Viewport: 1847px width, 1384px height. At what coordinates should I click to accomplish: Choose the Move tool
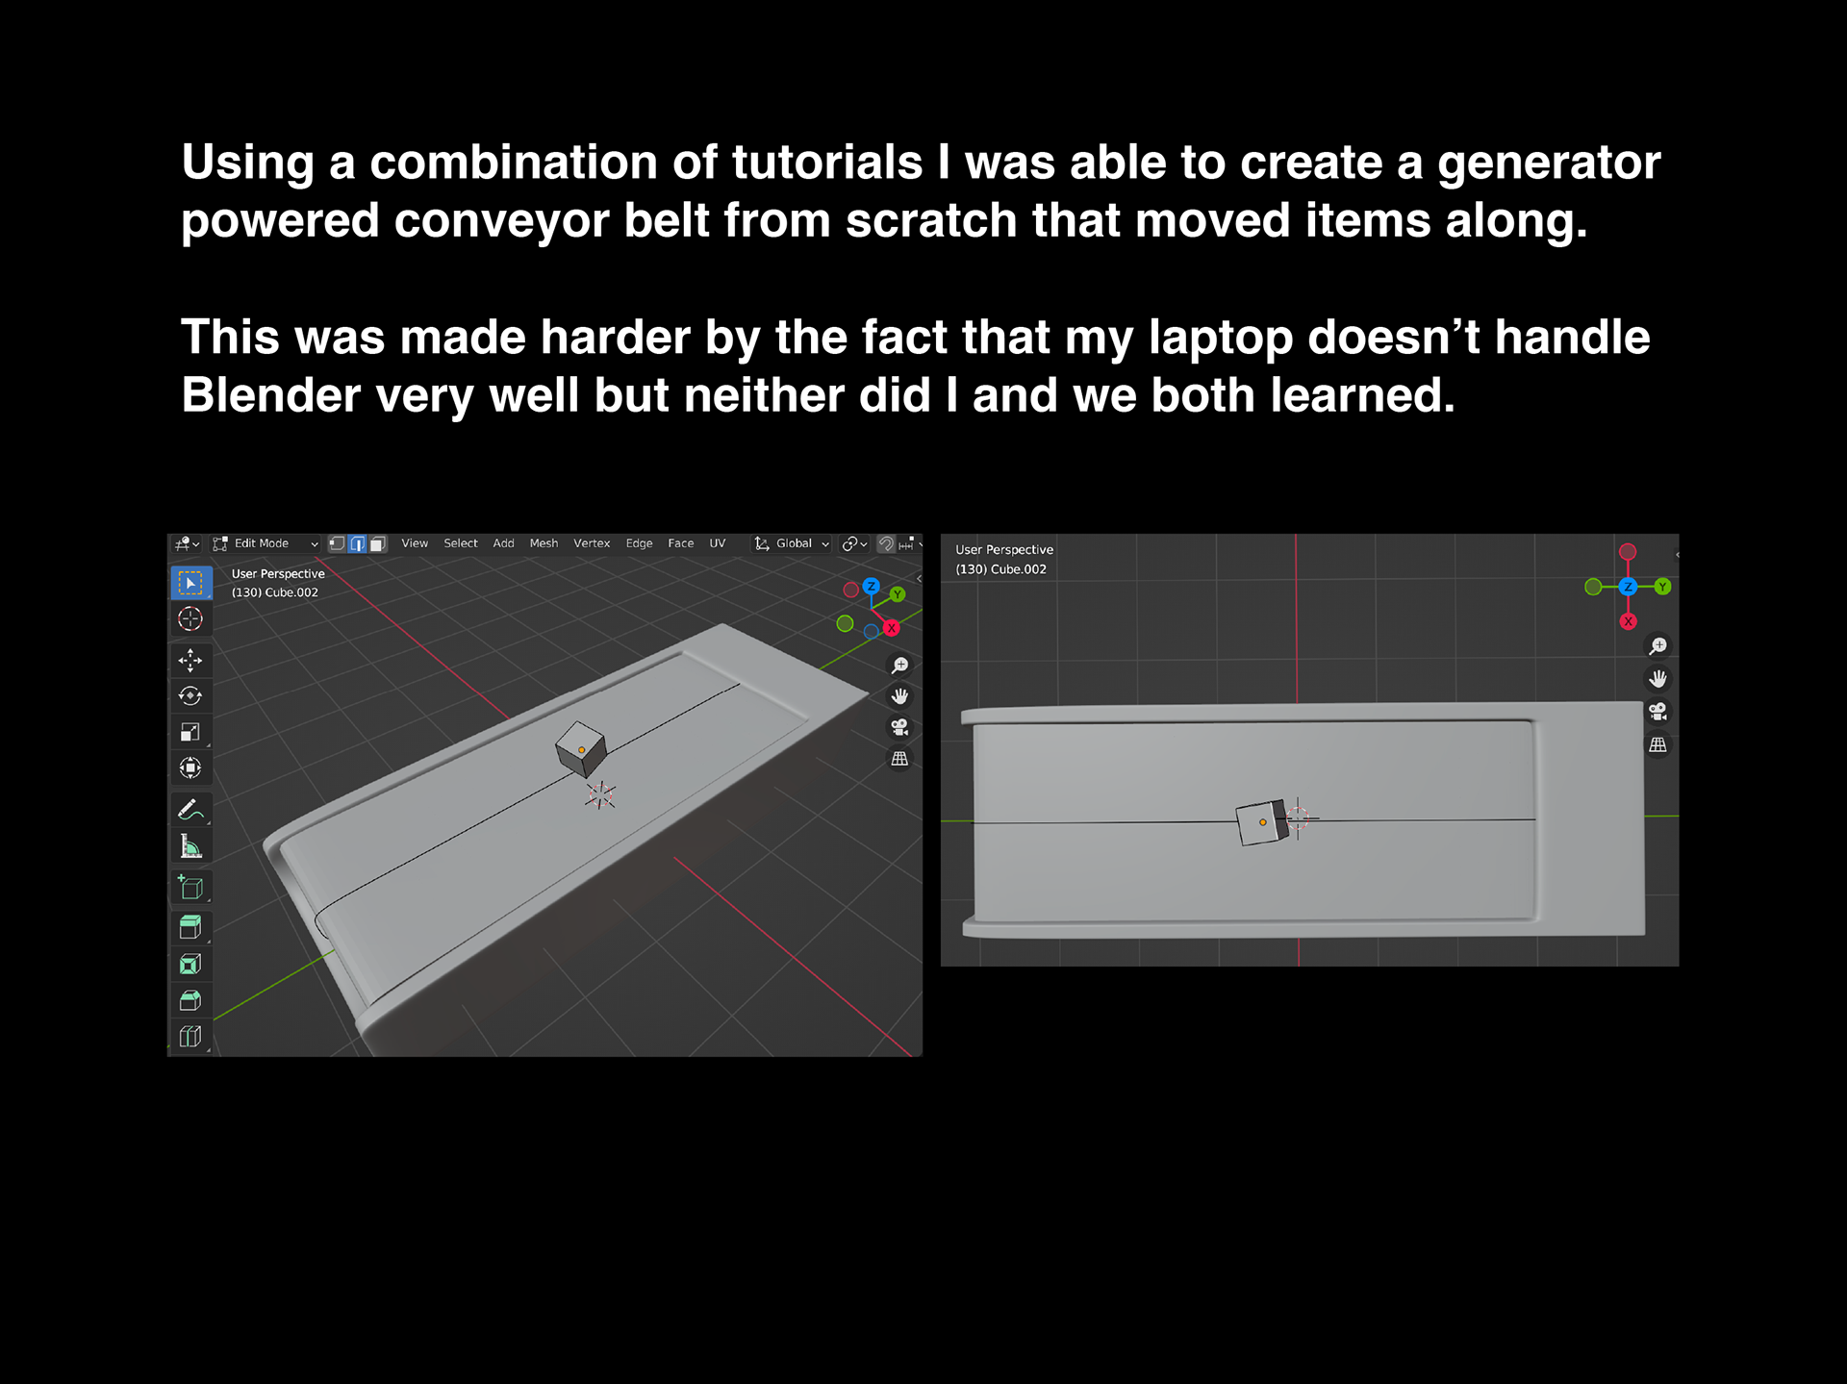(x=190, y=660)
